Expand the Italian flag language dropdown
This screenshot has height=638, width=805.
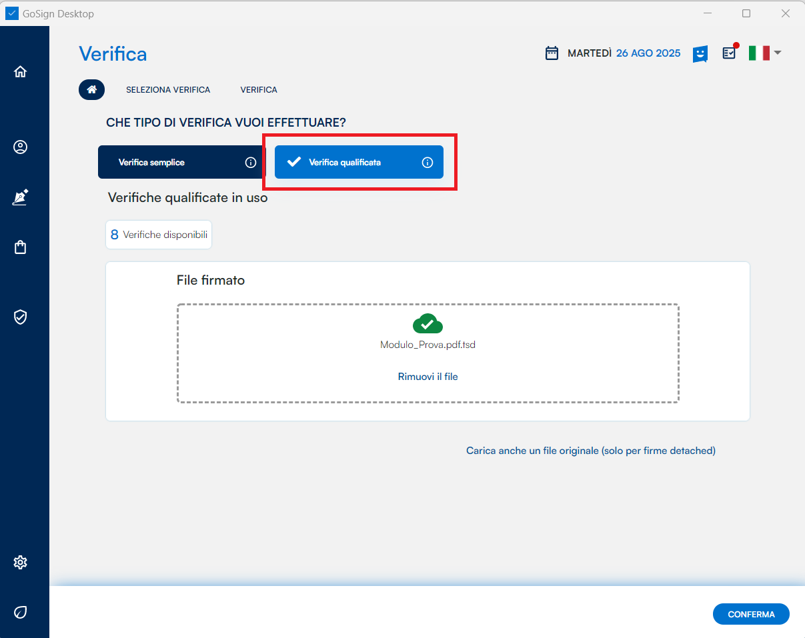(x=764, y=53)
